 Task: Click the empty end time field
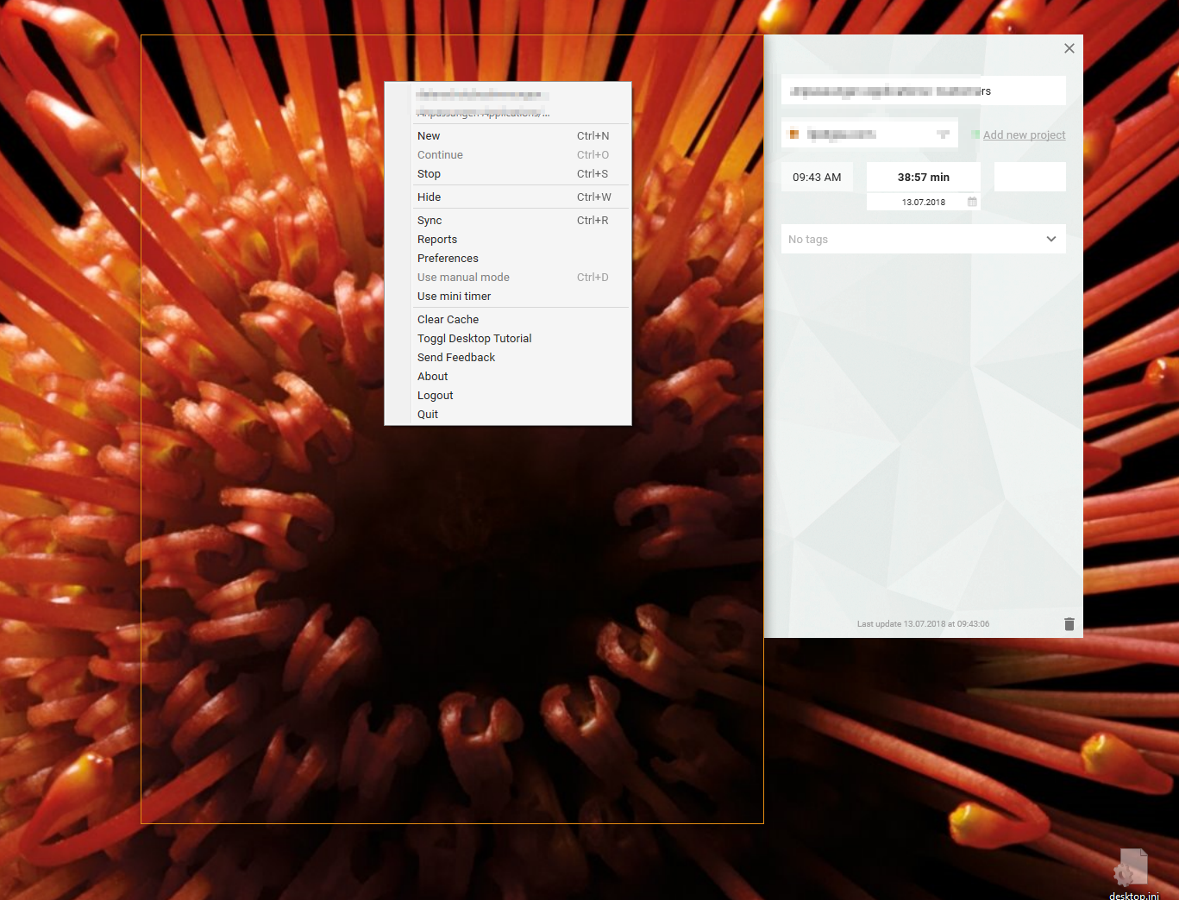[x=1030, y=177]
